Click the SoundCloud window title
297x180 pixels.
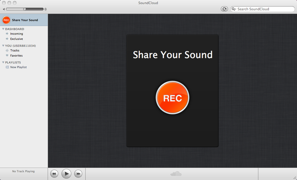[148, 3]
